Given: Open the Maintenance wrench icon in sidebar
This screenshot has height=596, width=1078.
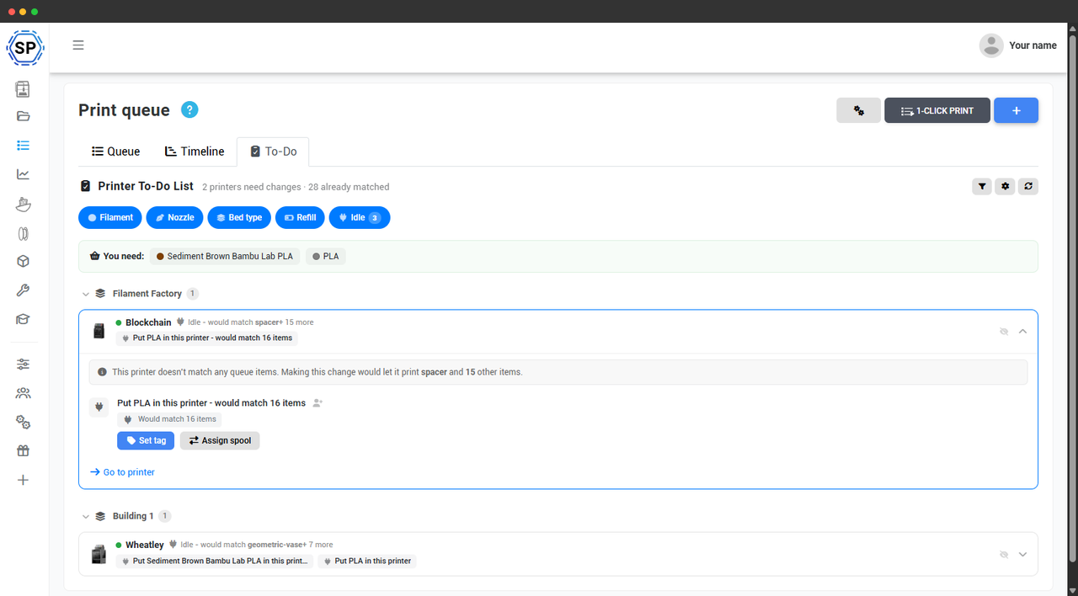Looking at the screenshot, I should click(x=23, y=290).
